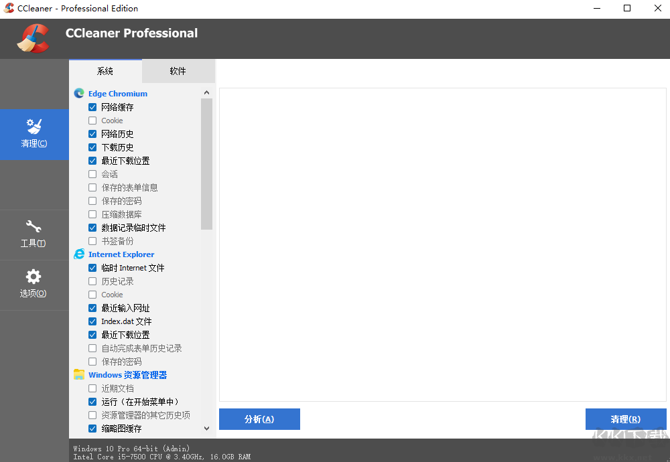Uncheck 网络缓存 under Edge Chromium
Screen dimensions: 670x462
[92, 106]
